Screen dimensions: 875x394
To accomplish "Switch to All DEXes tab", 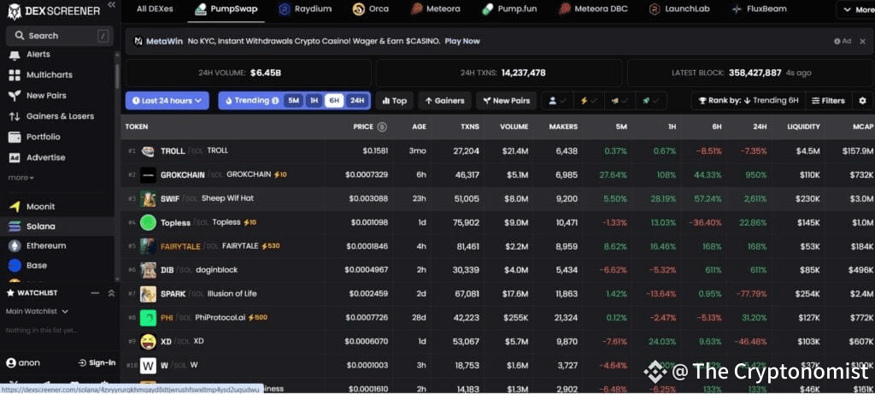I will [x=155, y=9].
